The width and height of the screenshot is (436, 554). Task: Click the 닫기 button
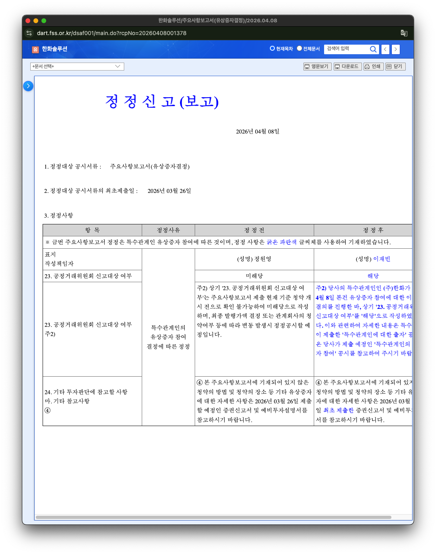395,67
